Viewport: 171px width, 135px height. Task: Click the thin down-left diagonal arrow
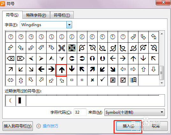click(x=21, y=69)
